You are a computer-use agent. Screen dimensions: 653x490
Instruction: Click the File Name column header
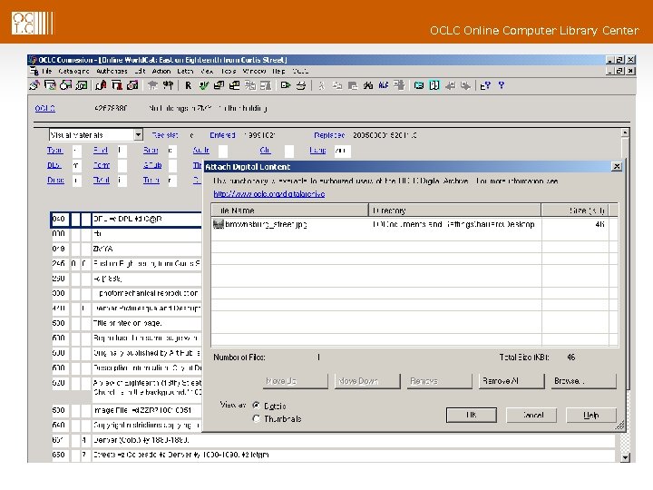coord(290,211)
